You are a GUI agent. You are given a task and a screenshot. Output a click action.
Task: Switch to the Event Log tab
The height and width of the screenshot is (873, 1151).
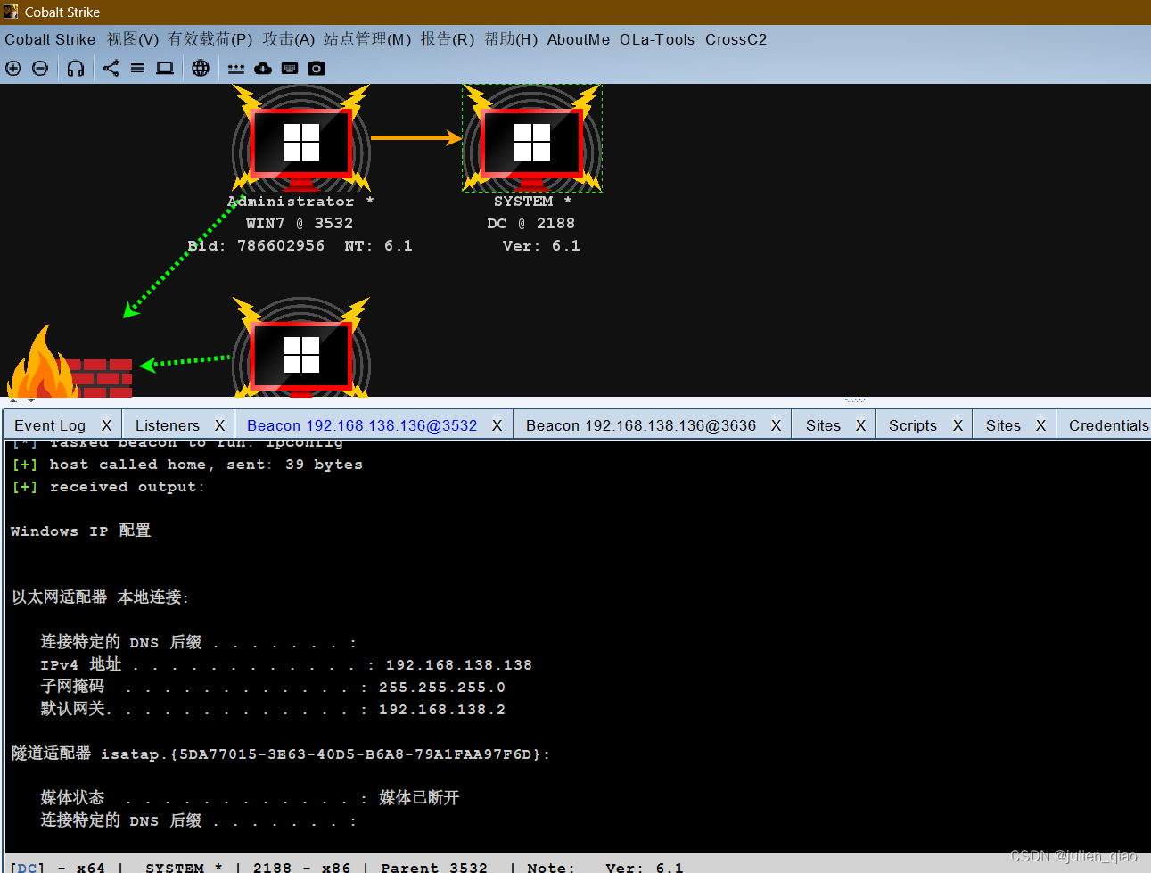pyautogui.click(x=50, y=426)
